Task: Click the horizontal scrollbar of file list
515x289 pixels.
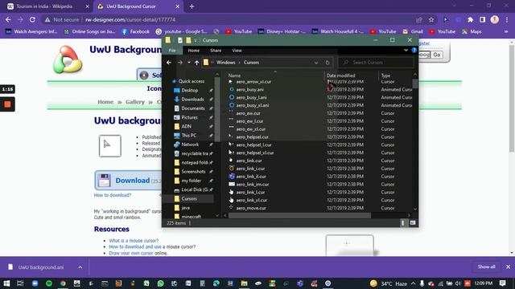Action: point(299,216)
